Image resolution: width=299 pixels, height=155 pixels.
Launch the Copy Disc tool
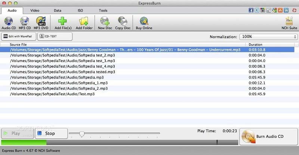(123, 21)
